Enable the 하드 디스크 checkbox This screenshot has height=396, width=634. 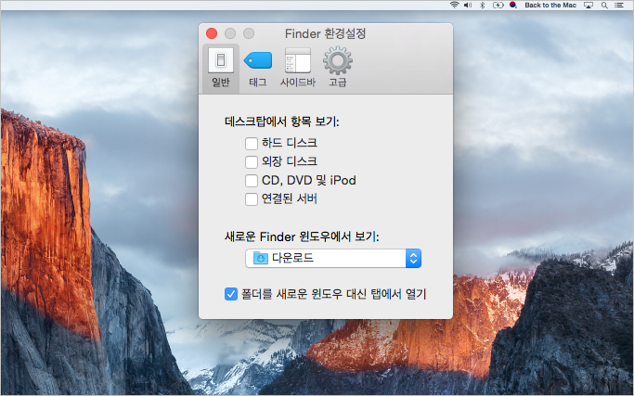(251, 143)
